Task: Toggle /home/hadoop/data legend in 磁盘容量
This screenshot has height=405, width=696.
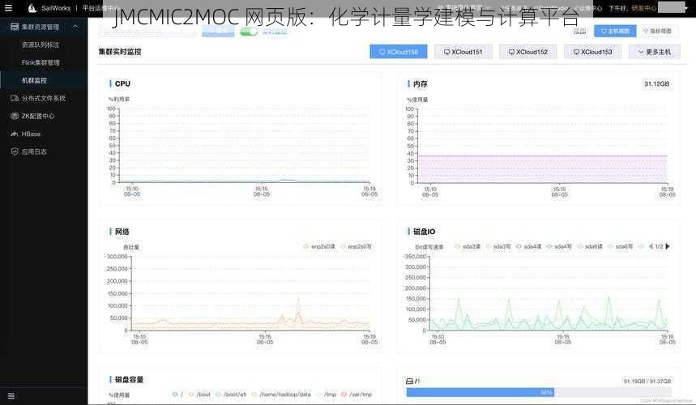Action: click(x=281, y=394)
